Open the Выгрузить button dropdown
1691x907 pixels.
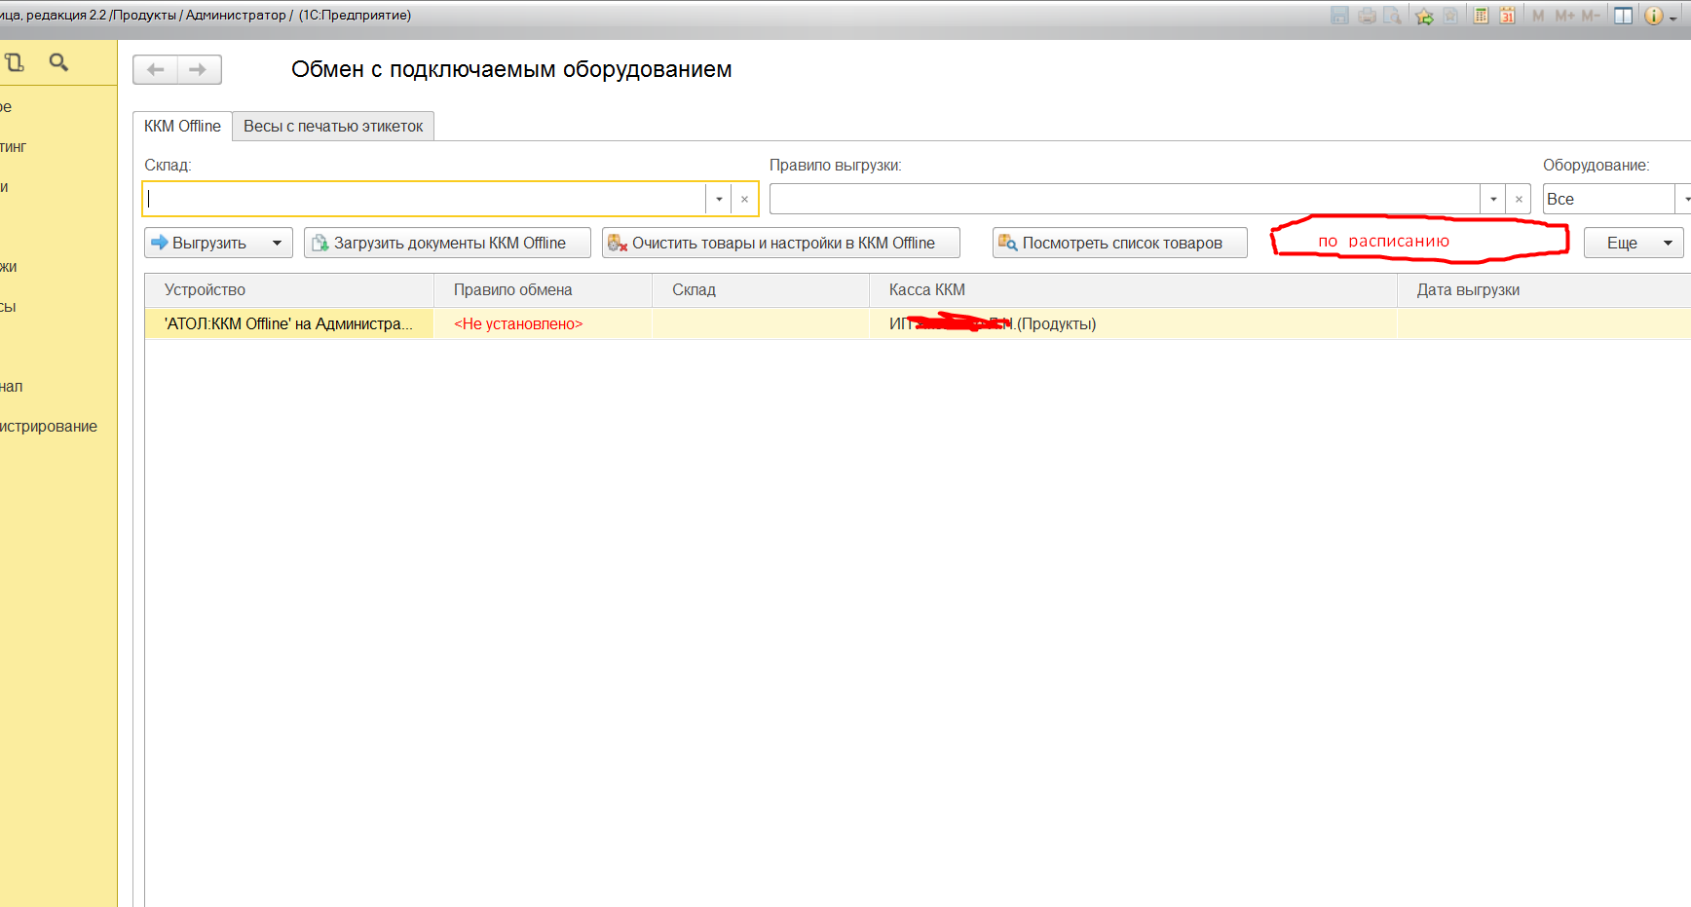click(277, 243)
